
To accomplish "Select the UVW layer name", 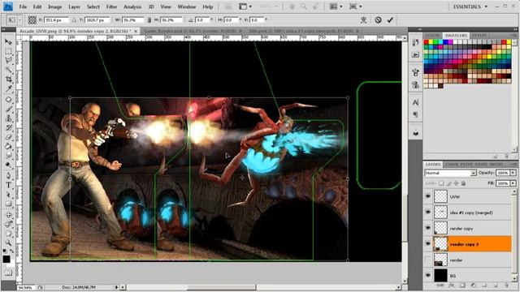I will tap(455, 196).
